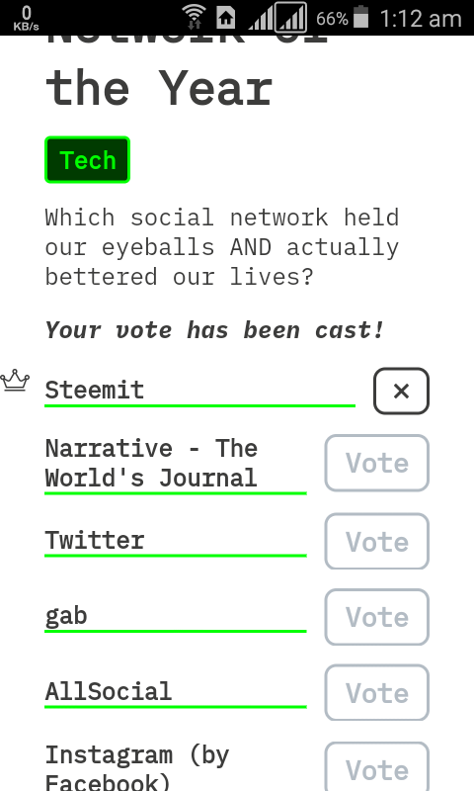Tap the boxed second signal strength icon
This screenshot has width=474, height=791.
[290, 18]
